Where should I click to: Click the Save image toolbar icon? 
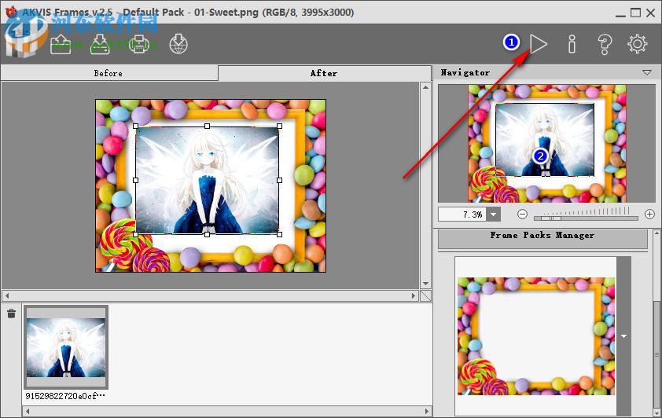[100, 44]
